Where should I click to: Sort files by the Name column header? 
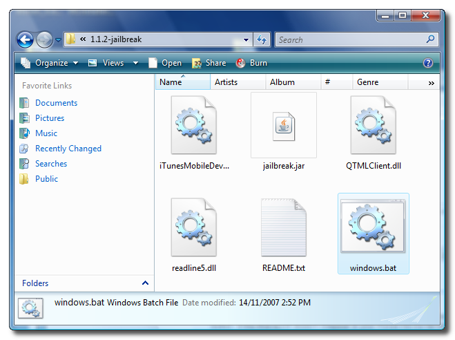coord(171,82)
